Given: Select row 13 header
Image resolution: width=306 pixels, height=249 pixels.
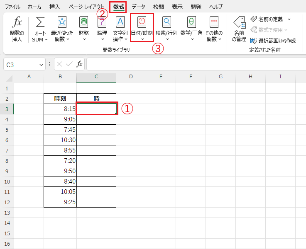Looking at the screenshot, I should (x=7, y=213).
